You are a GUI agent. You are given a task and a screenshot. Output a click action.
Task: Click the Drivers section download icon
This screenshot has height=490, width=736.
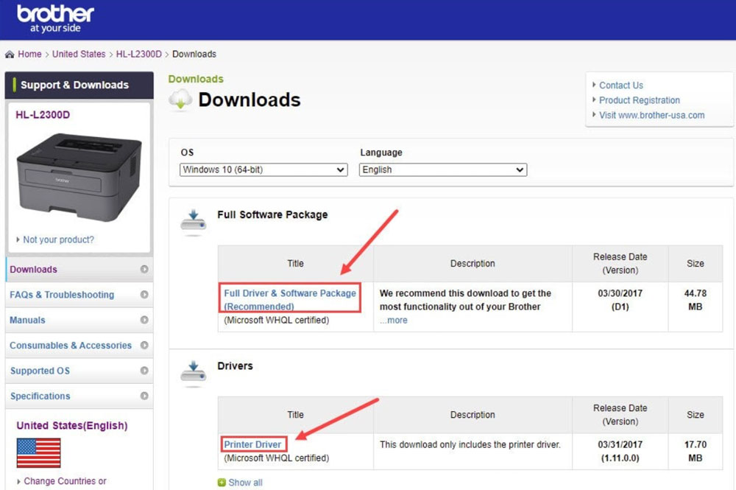pyautogui.click(x=194, y=373)
